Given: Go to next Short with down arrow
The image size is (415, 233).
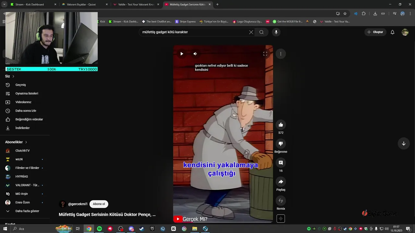Looking at the screenshot, I should click(x=404, y=144).
